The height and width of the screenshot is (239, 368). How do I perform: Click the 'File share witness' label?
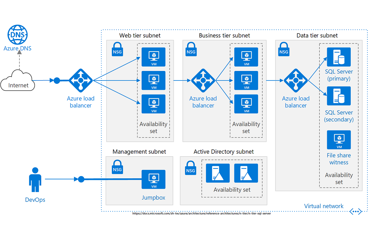pos(339,159)
